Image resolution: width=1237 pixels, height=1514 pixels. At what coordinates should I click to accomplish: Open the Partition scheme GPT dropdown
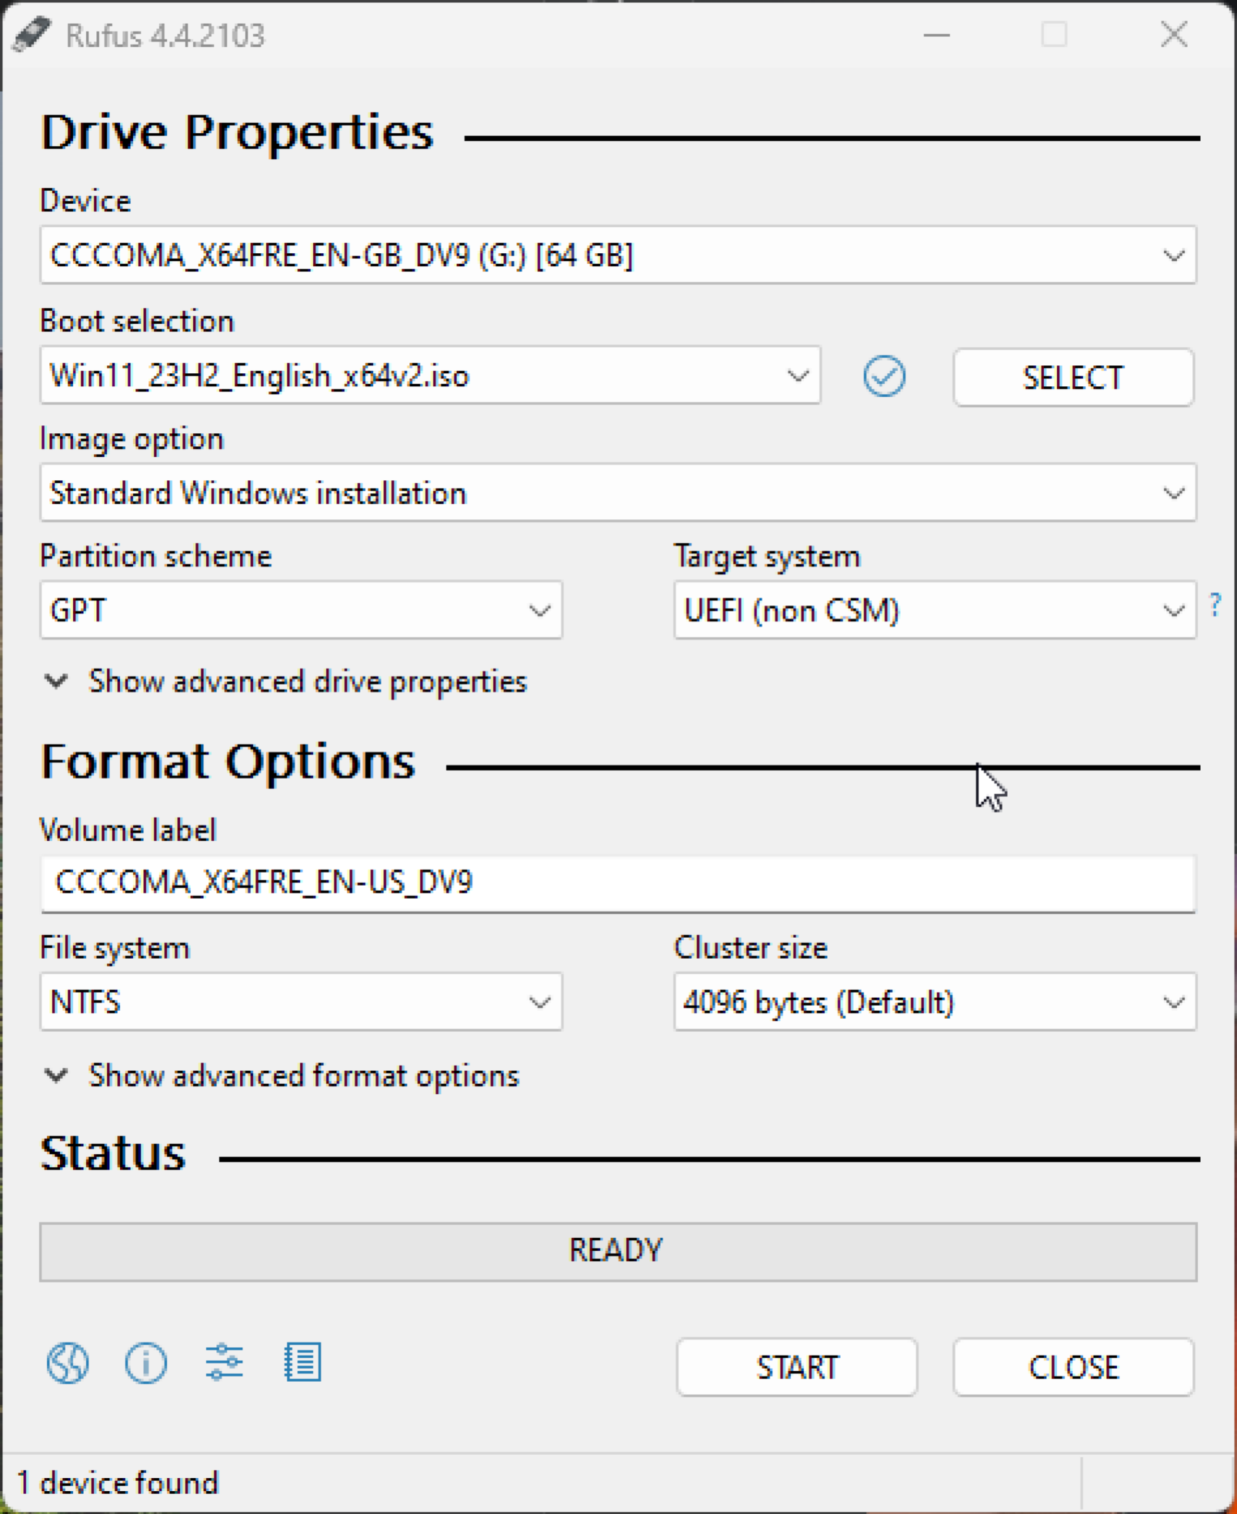[x=301, y=610]
